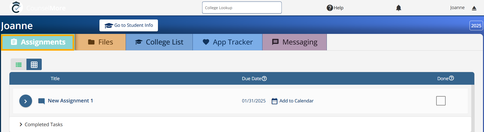The image size is (484, 132).
Task: Switch to grid view icon
Action: [x=34, y=64]
